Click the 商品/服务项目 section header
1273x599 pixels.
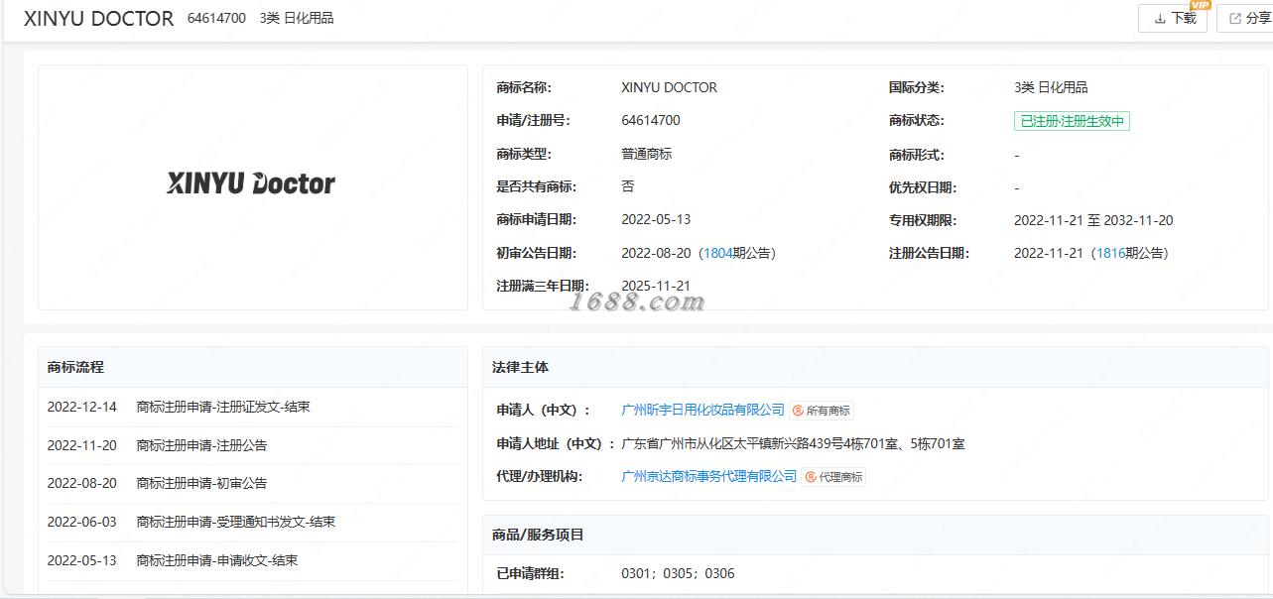[x=877, y=535]
